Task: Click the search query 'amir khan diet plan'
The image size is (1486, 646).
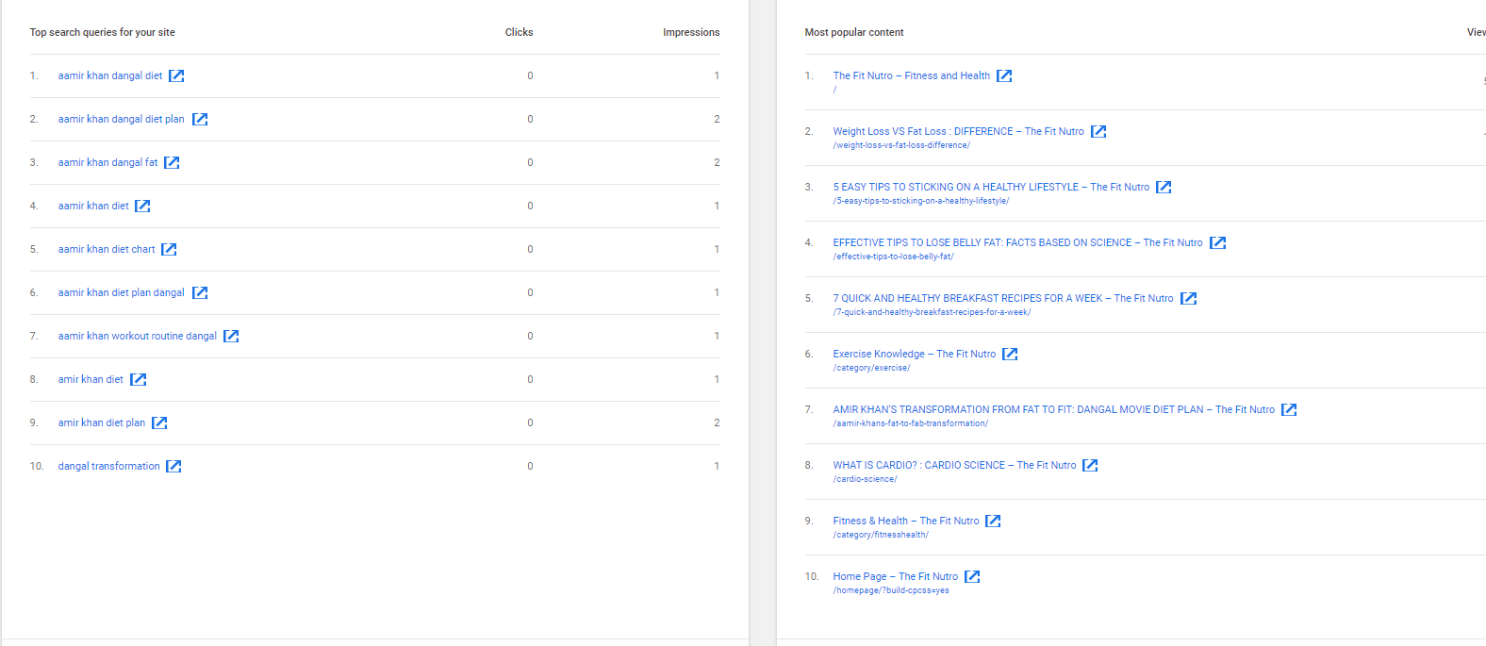Action: tap(102, 422)
